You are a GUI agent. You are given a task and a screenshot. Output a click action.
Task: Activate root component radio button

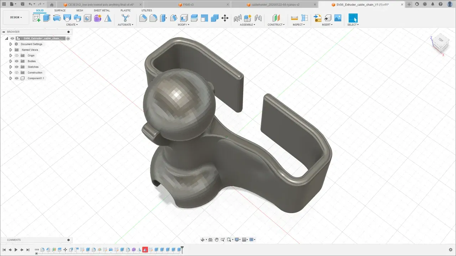point(68,38)
